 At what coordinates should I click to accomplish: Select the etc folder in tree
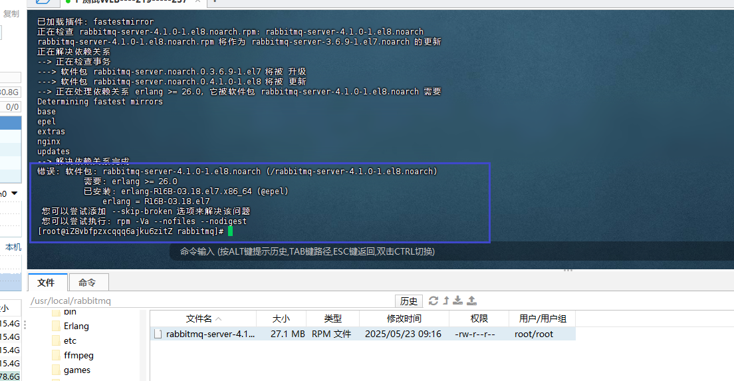70,340
